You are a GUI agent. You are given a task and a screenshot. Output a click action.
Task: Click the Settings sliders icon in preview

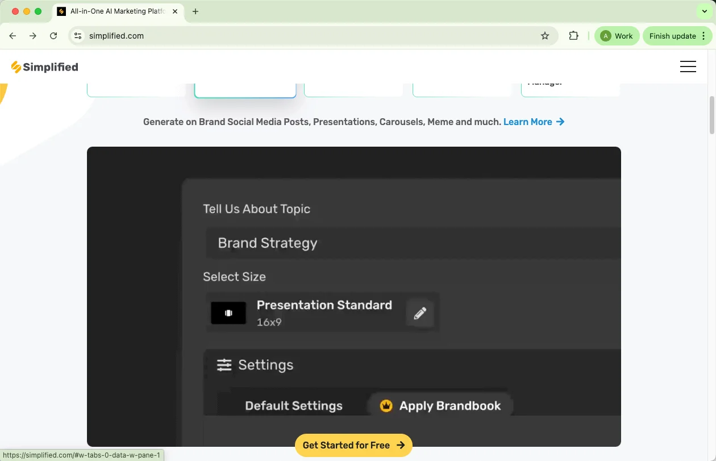(224, 365)
